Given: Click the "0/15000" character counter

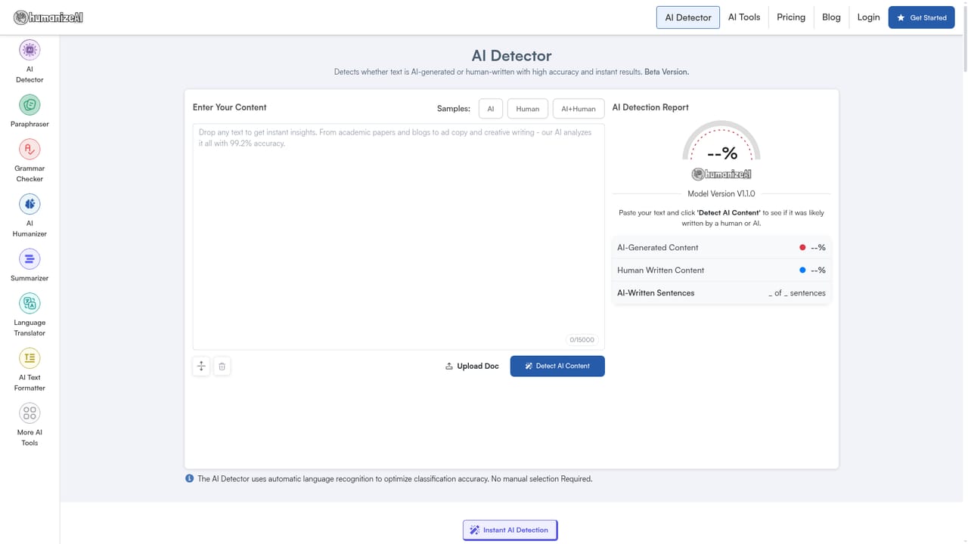Looking at the screenshot, I should [x=582, y=340].
